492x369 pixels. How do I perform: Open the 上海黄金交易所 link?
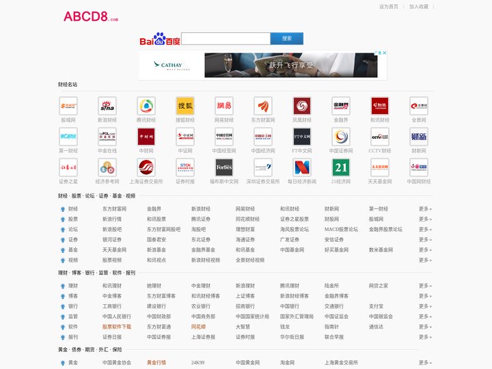[341, 362]
